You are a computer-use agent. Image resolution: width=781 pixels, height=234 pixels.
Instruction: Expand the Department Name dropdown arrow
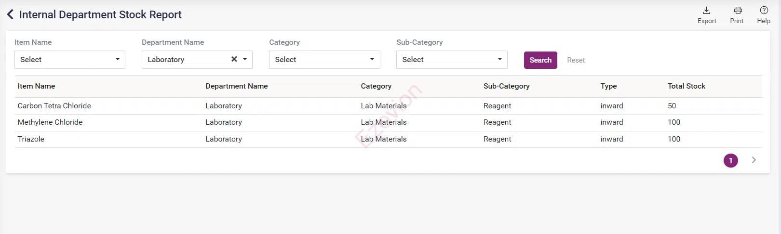[245, 60]
